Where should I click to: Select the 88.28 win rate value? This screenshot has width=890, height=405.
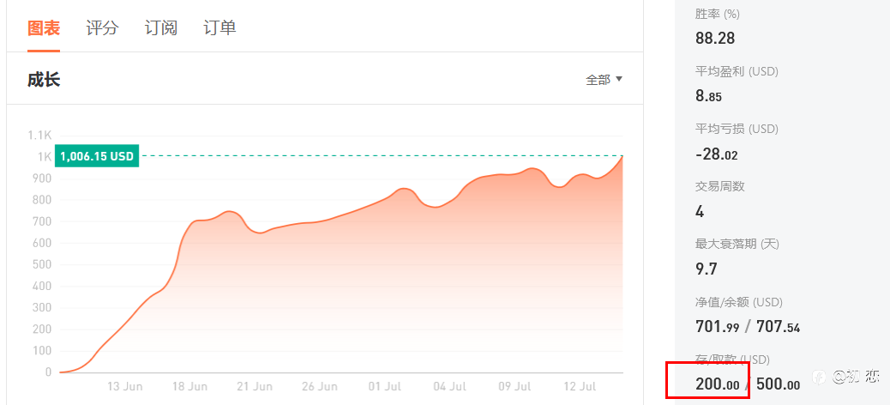point(715,38)
